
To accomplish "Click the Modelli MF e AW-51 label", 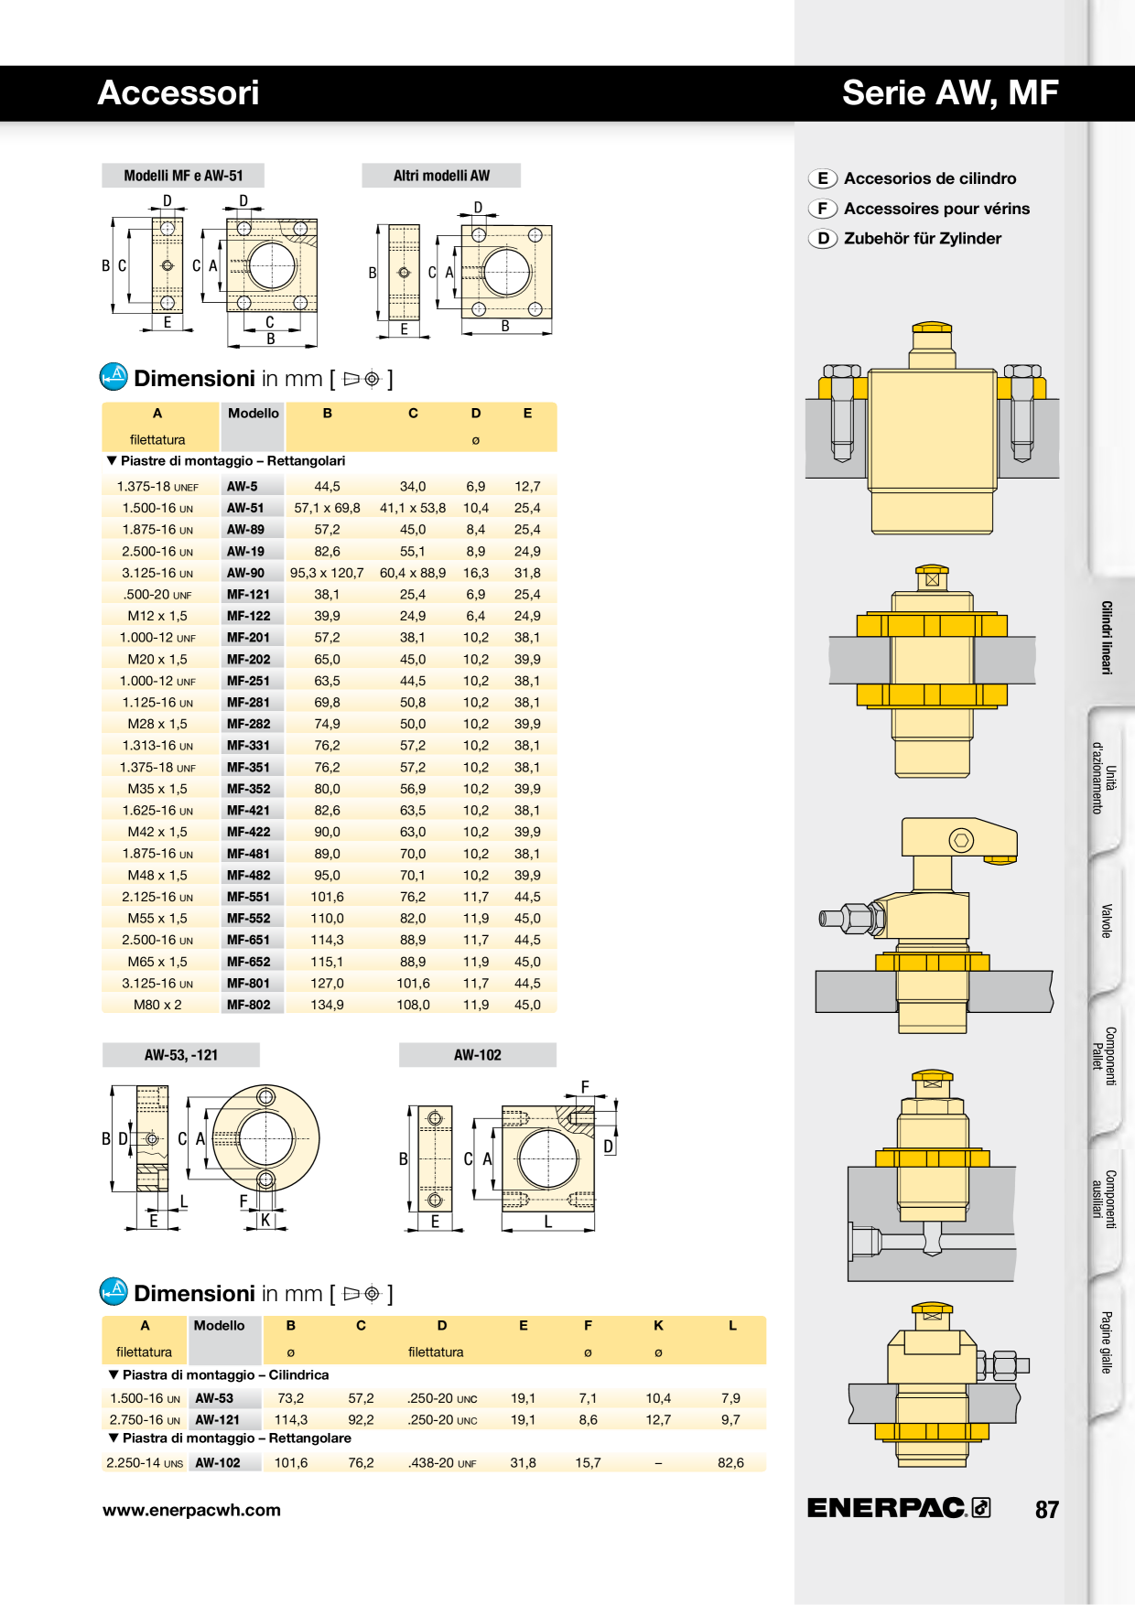I will pos(183,176).
